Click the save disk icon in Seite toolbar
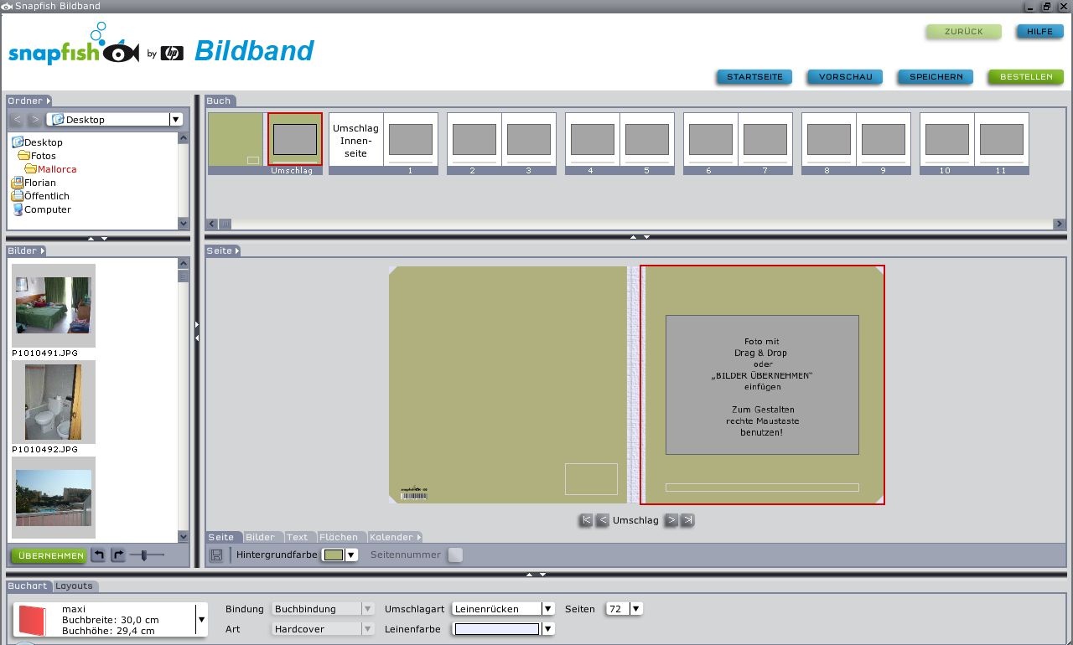The image size is (1073, 645). [216, 555]
